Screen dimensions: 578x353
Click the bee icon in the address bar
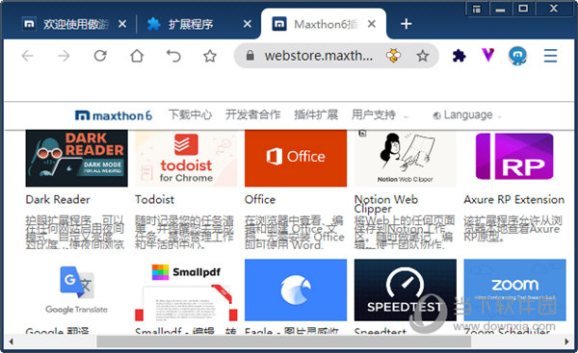tap(393, 56)
